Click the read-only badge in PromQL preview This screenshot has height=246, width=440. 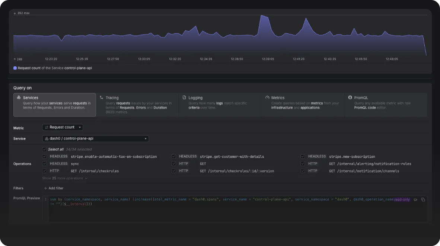coord(402,200)
